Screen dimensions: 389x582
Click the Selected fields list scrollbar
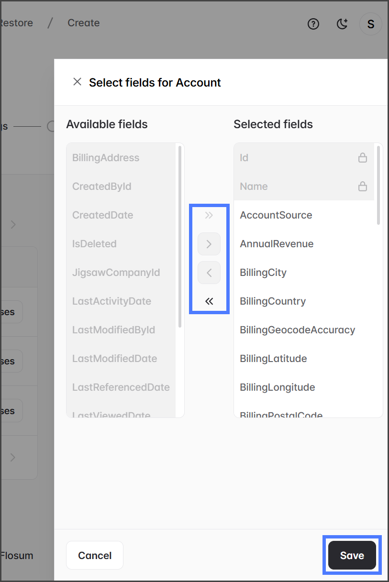[x=378, y=186]
